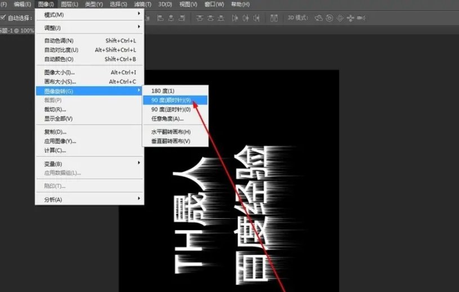Viewport: 459px width, 292px height.
Task: Select 90 度(逆时针)(0) rotation
Action: pyautogui.click(x=175, y=109)
